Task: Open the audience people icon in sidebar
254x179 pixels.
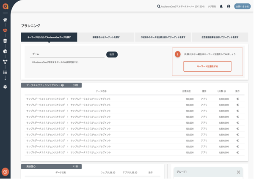Action: (5, 30)
